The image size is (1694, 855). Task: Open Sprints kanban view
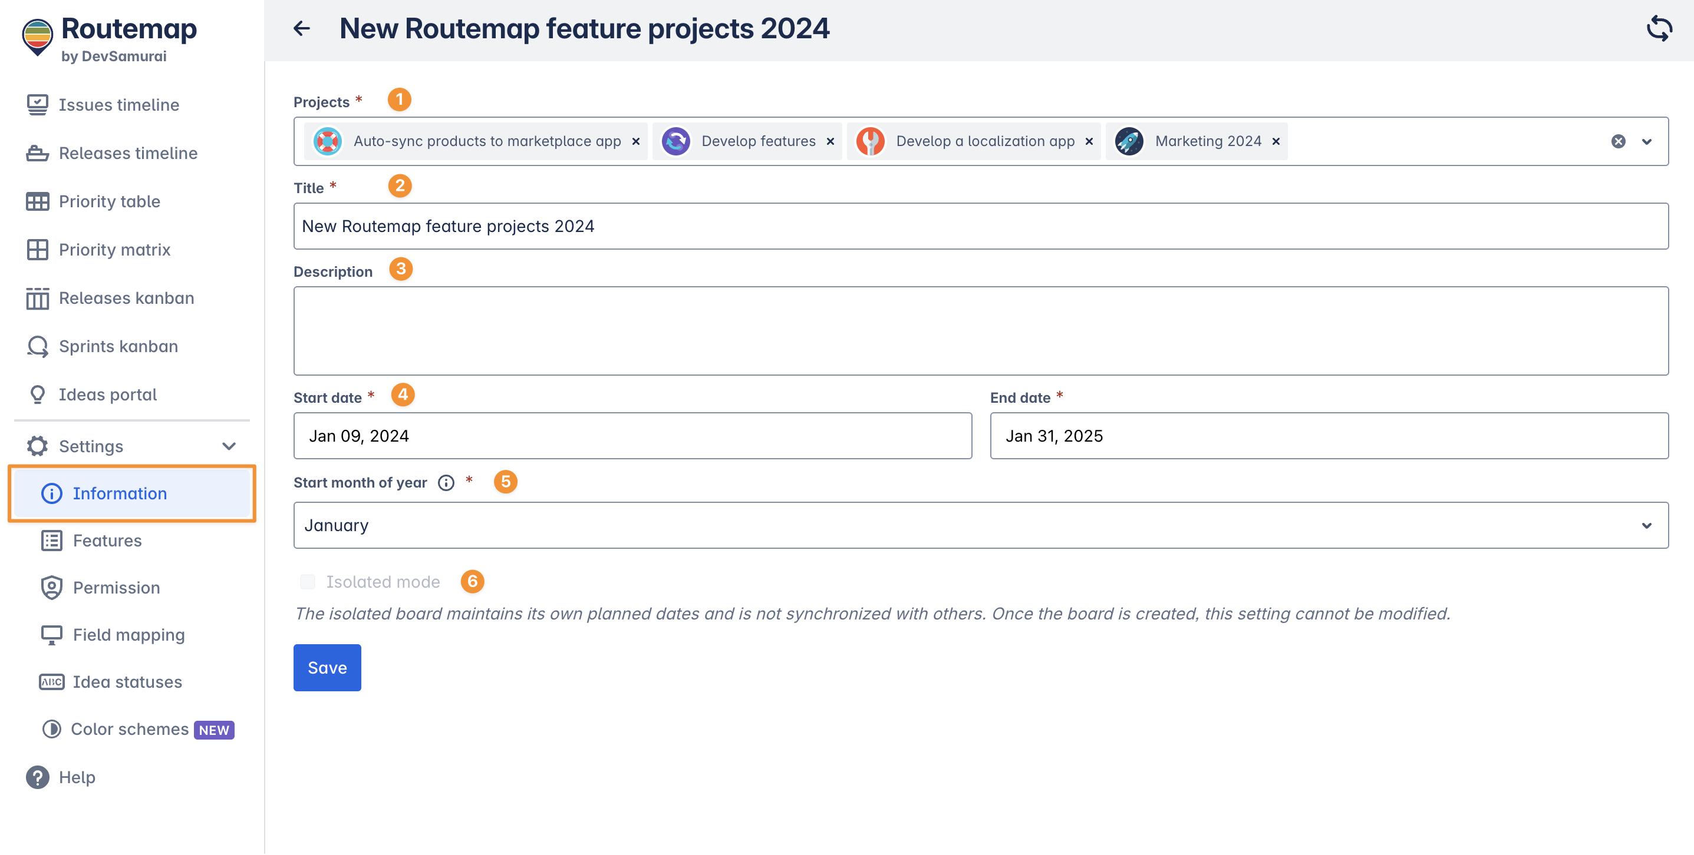point(118,346)
